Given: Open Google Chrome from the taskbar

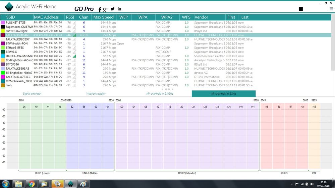Looking at the screenshot, I should tap(32, 184).
